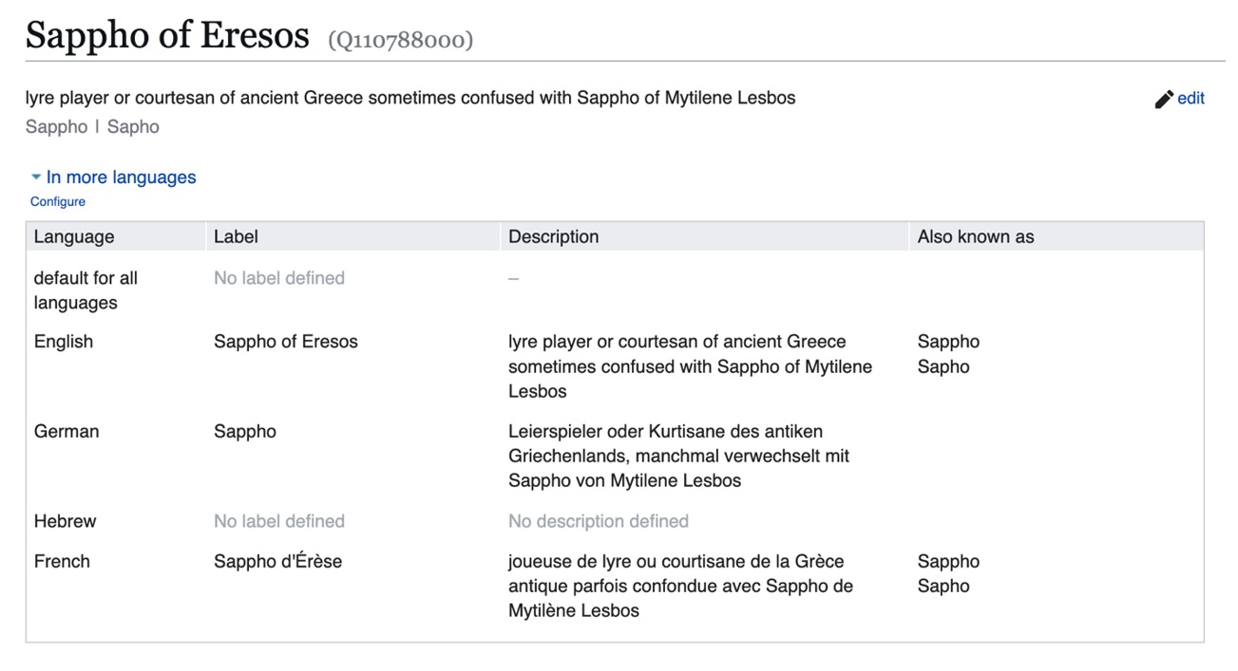Click the French label Sappho d'Érèse
Screen dimensions: 1238x671
pyautogui.click(x=277, y=561)
